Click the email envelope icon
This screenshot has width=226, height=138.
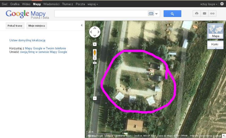(204, 14)
